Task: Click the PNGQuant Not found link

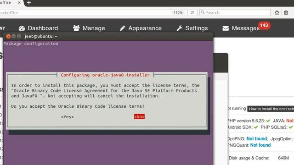Action: click(x=260, y=145)
